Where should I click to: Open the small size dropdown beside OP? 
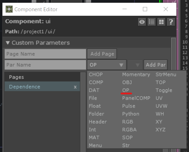[135, 65]
